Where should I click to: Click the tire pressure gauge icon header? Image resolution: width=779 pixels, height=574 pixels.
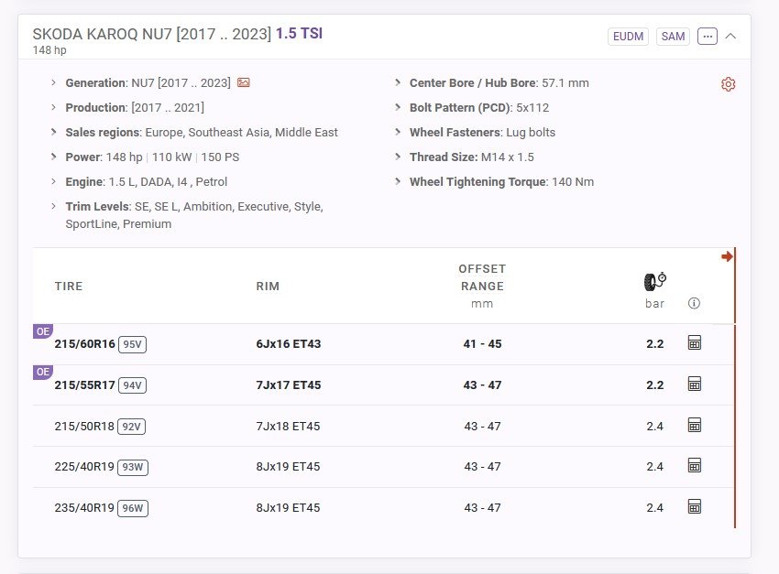coord(654,282)
